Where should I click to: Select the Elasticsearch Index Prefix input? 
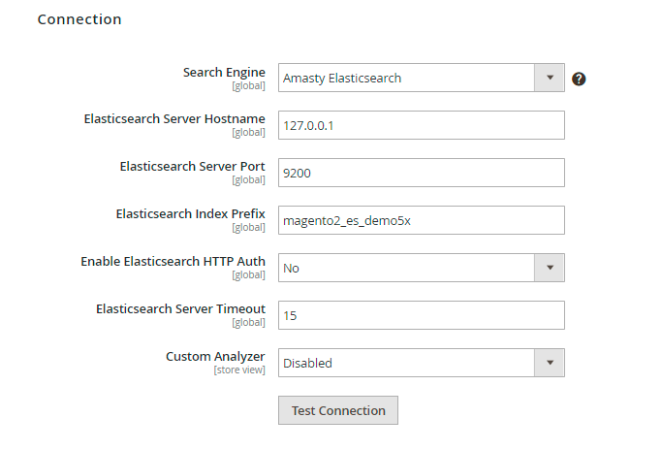421,220
